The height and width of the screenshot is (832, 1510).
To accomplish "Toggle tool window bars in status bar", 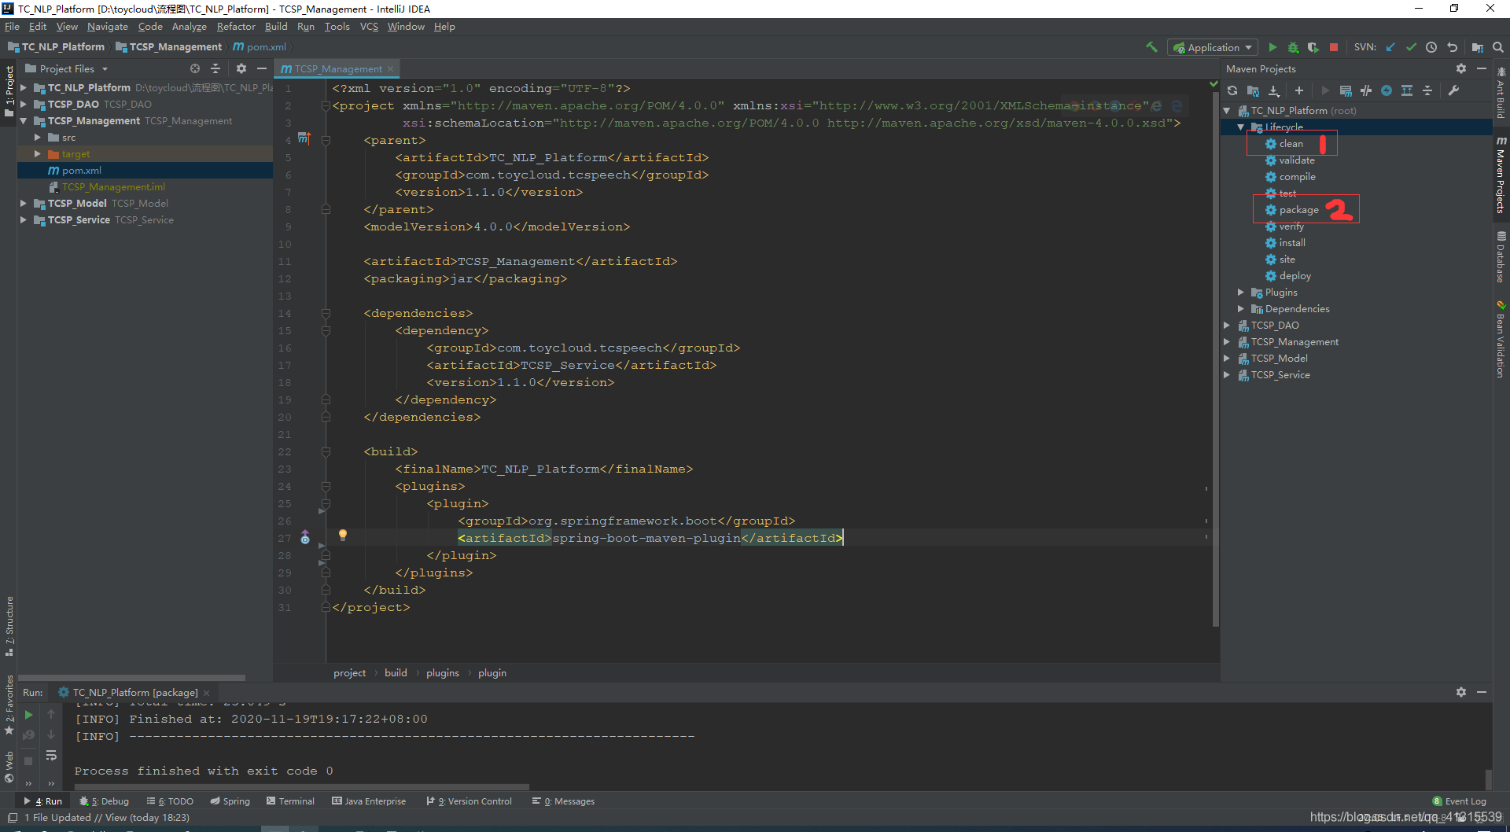I will pyautogui.click(x=12, y=818).
